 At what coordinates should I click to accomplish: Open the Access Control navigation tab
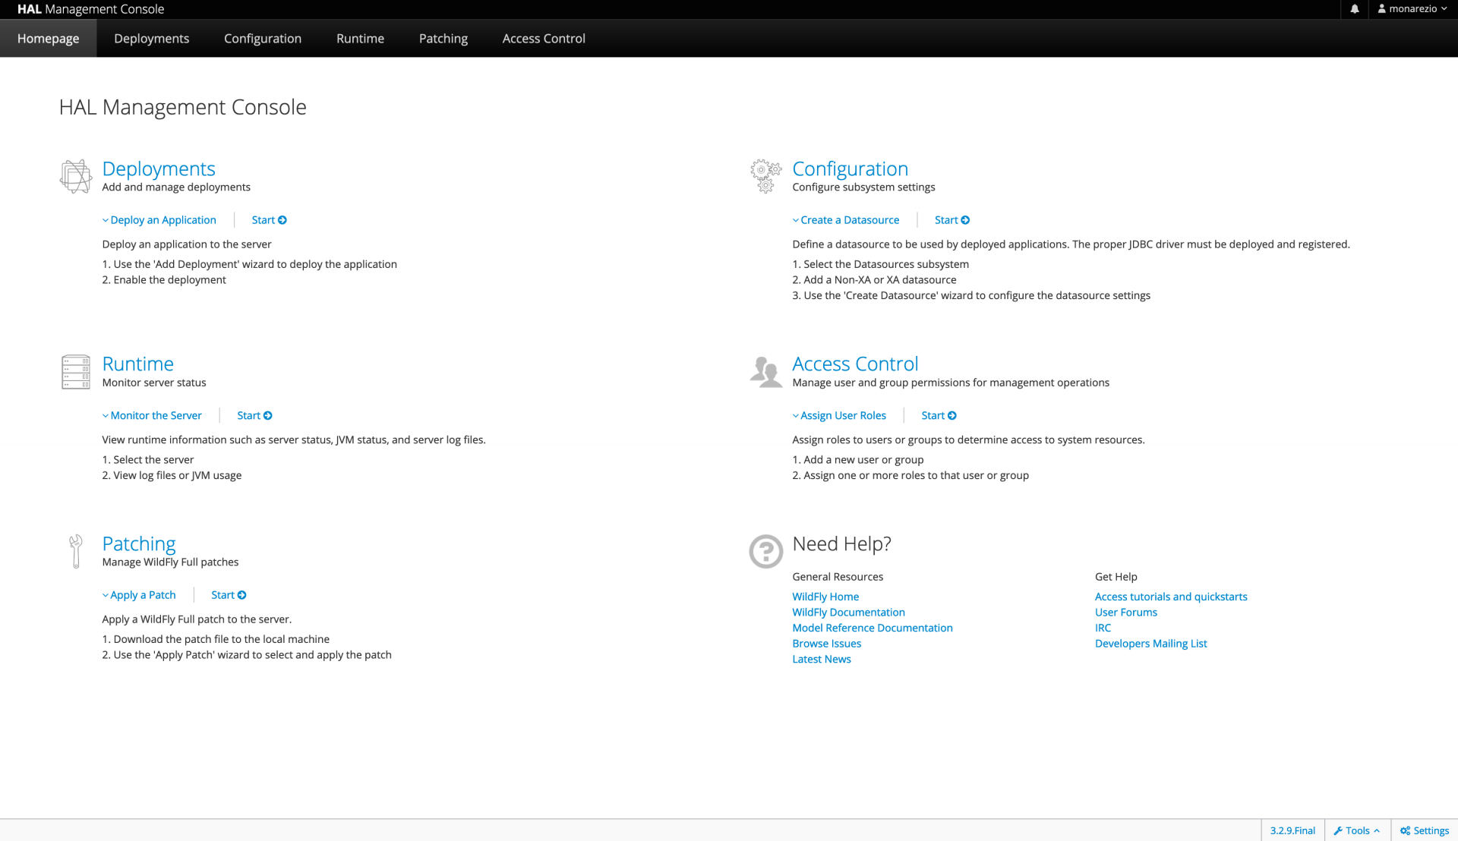pyautogui.click(x=544, y=39)
